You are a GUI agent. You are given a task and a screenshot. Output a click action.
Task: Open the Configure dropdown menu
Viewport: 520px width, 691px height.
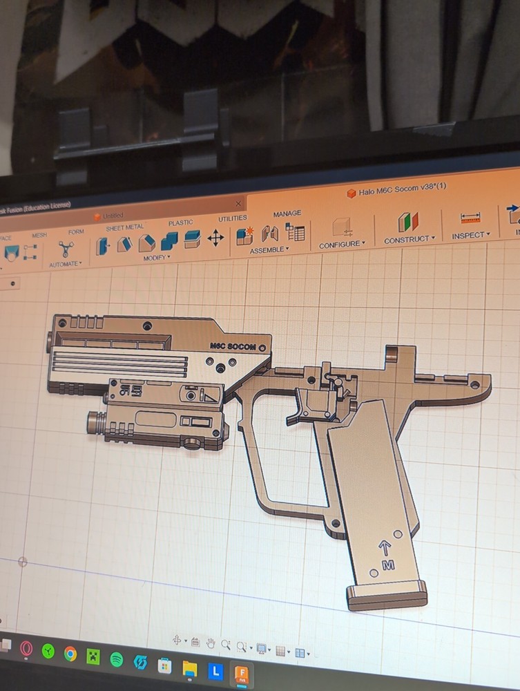(342, 245)
